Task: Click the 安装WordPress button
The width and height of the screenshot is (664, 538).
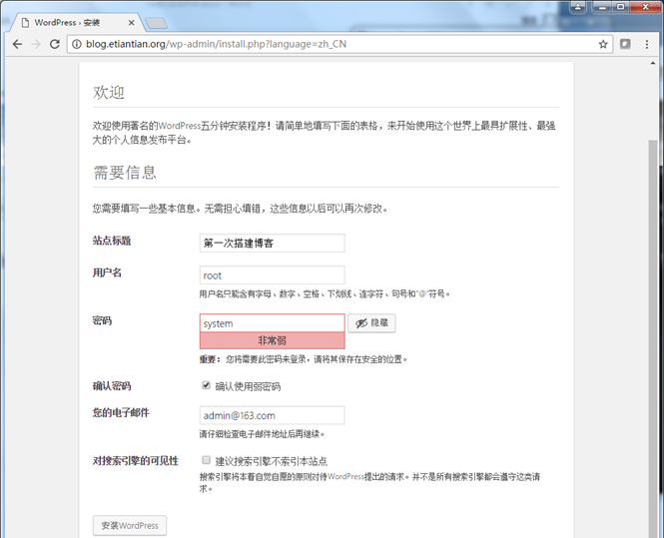Action: pos(130,525)
